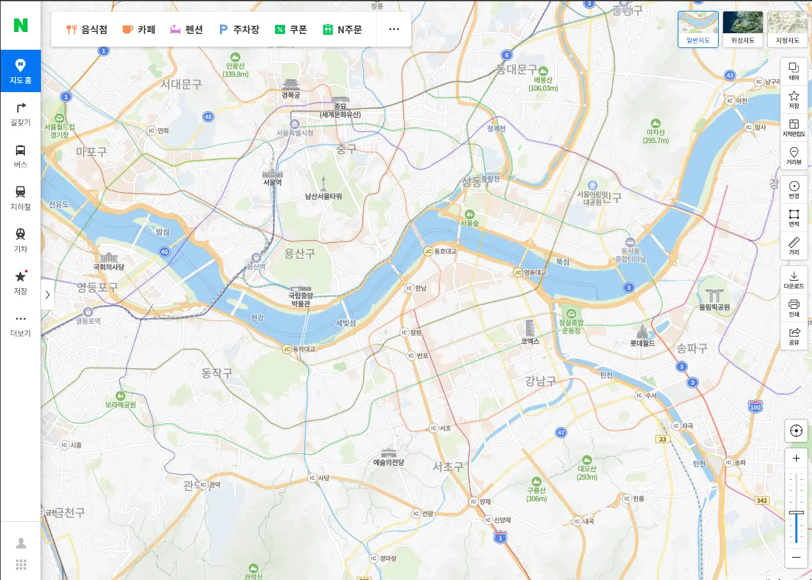Viewport: 812px width, 580px height.
Task: Click the 강남구 district label
Action: 541,382
